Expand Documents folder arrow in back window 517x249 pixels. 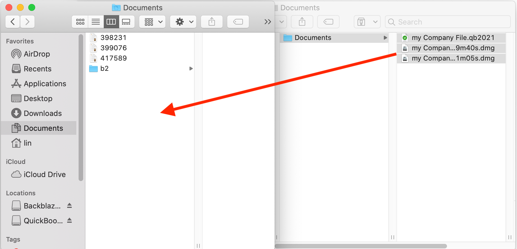pyautogui.click(x=385, y=38)
